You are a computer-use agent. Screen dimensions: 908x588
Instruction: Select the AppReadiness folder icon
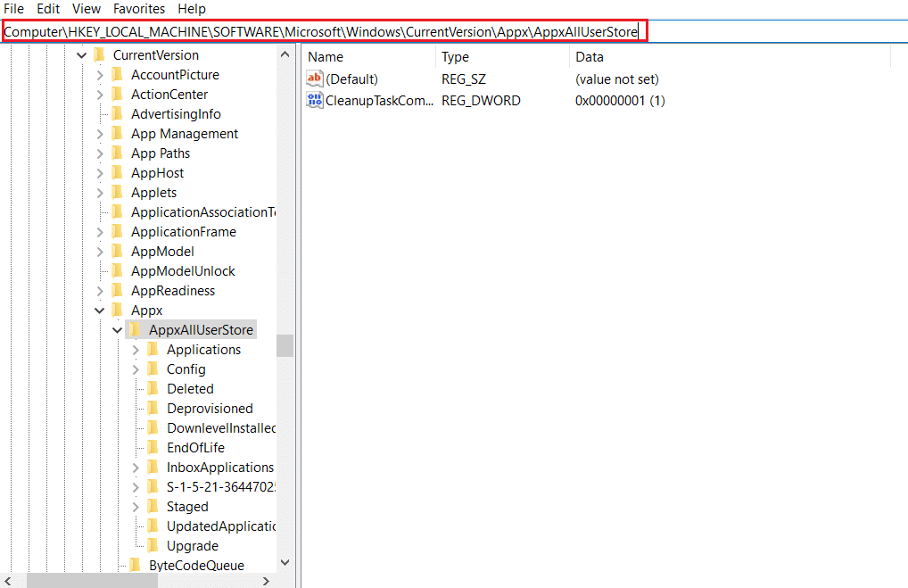coord(118,291)
